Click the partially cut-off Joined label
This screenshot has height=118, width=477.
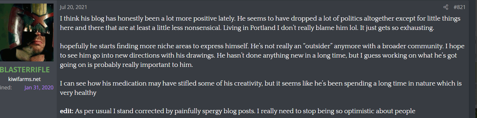6,87
